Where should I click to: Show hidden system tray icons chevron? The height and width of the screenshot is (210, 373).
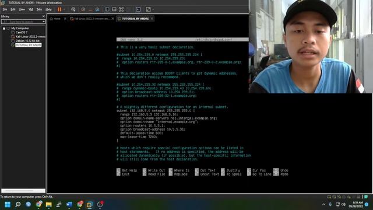pyautogui.click(x=323, y=205)
